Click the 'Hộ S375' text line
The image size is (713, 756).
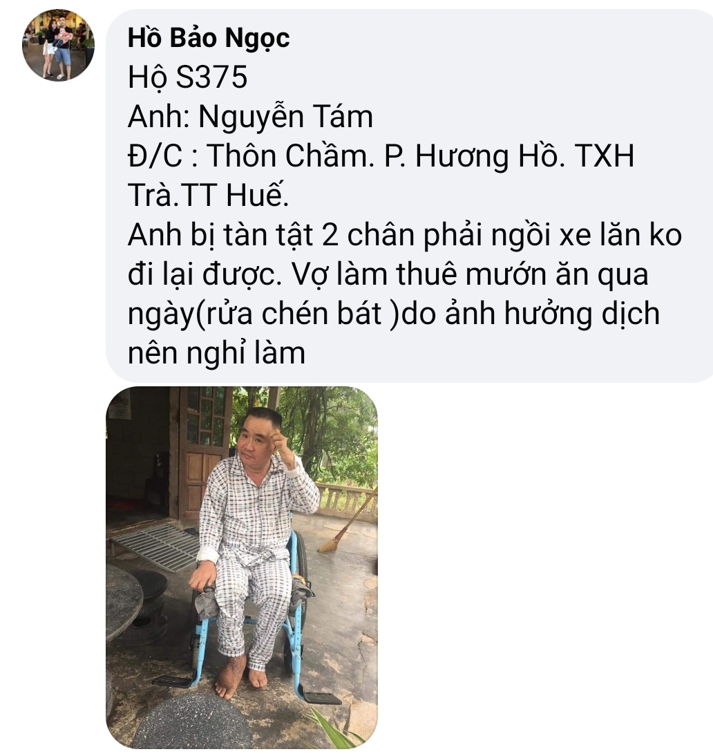pos(187,77)
